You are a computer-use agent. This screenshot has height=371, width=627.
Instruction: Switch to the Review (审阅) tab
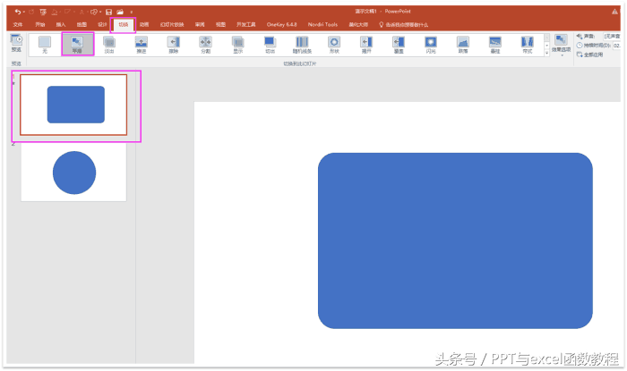pos(200,25)
